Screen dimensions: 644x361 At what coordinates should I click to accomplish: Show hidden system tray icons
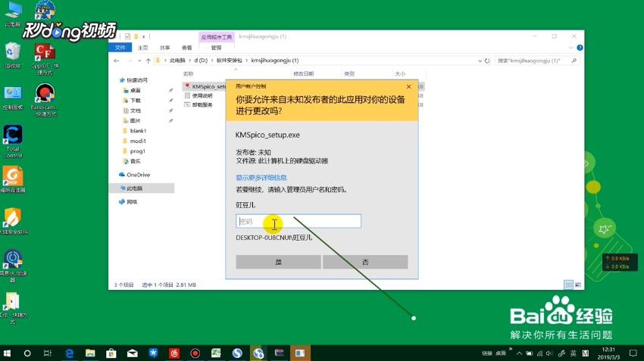[x=517, y=353]
